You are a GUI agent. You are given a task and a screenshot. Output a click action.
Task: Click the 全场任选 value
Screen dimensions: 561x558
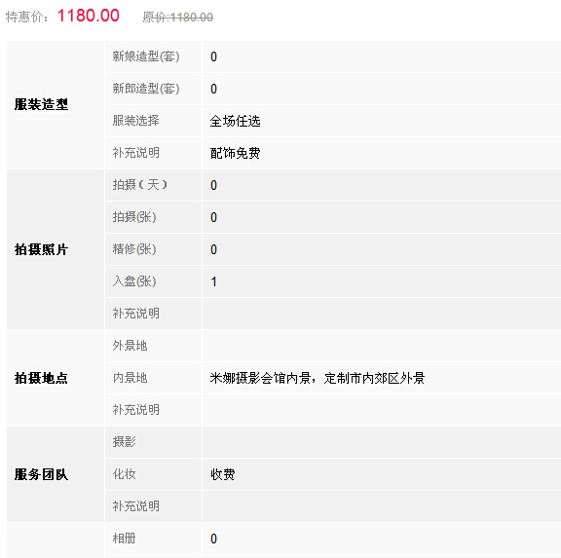pyautogui.click(x=235, y=121)
